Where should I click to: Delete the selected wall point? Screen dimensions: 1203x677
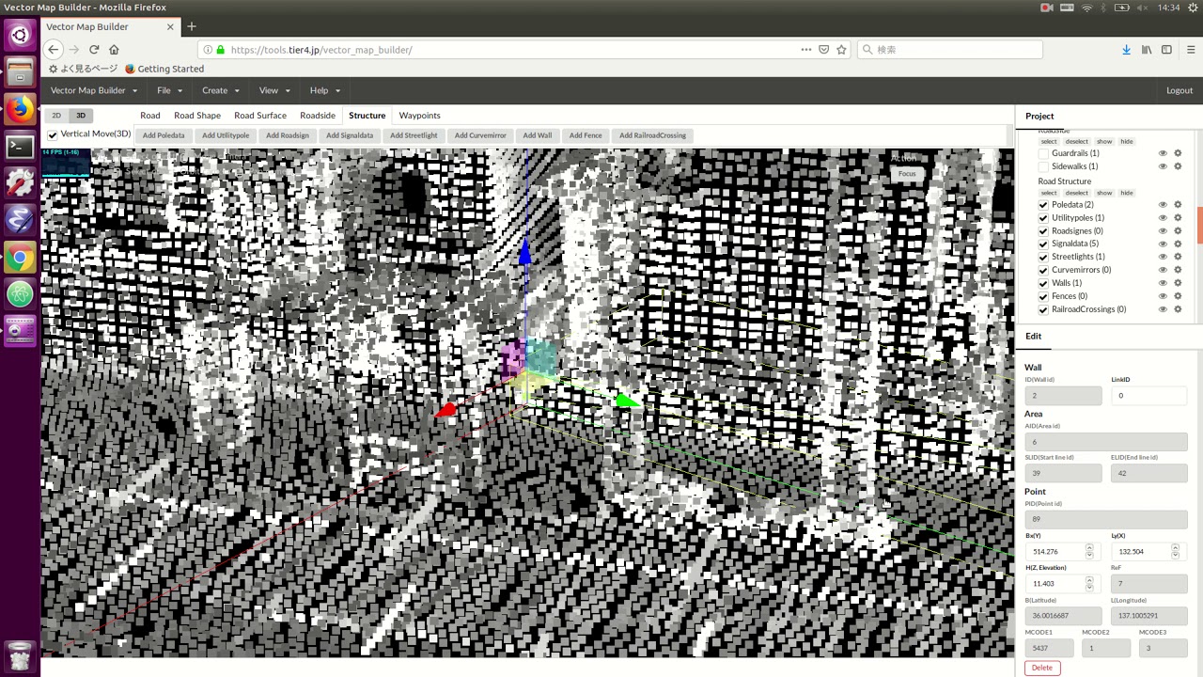coord(1042,668)
